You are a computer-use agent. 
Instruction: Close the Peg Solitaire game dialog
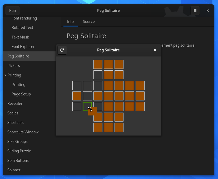[155, 50]
